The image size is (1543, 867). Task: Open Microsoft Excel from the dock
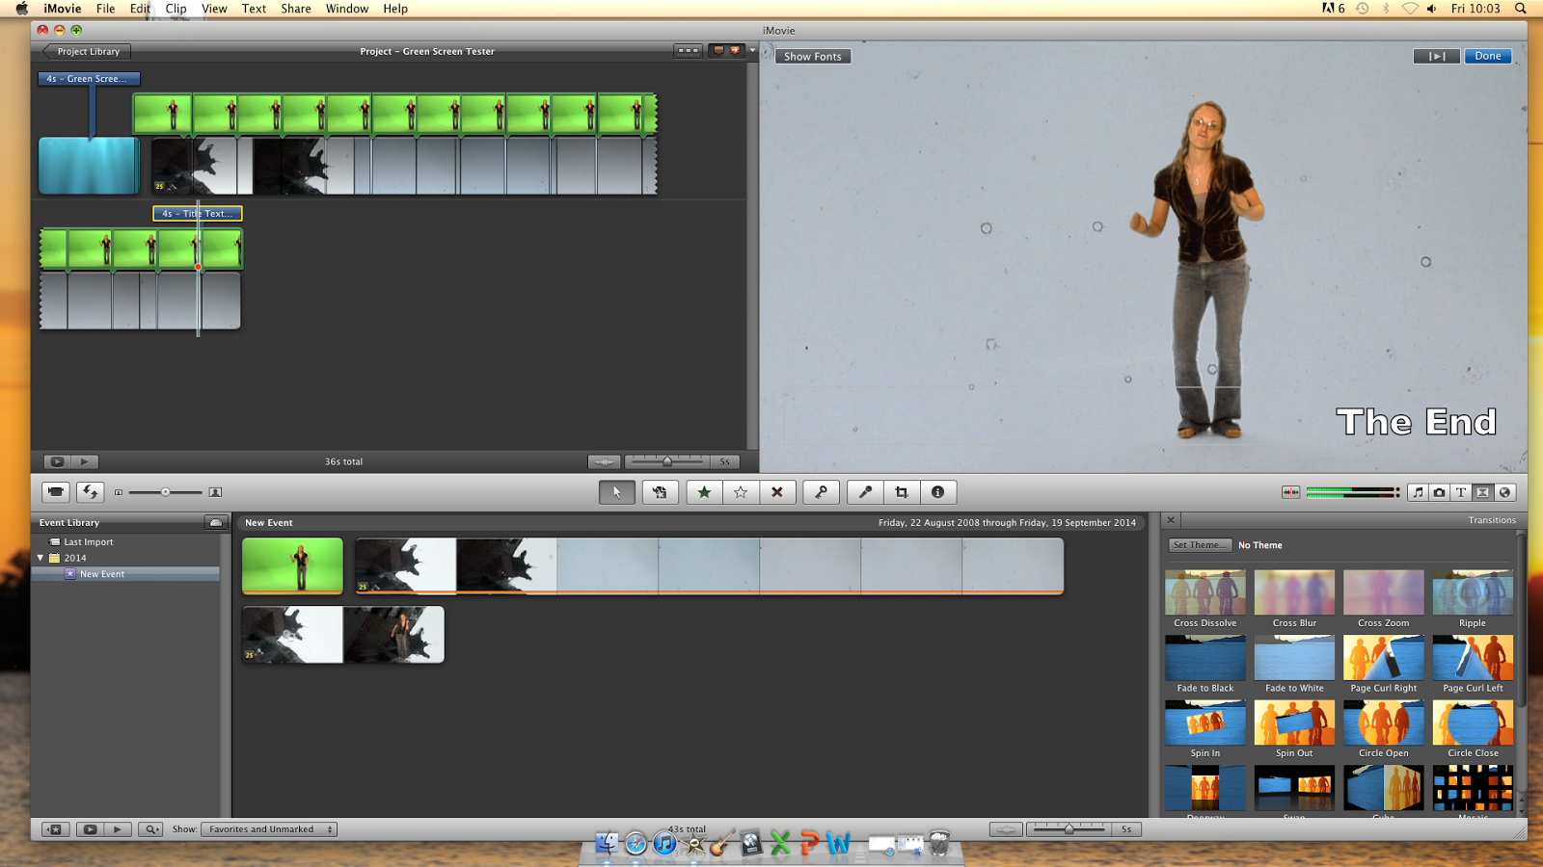tap(780, 844)
